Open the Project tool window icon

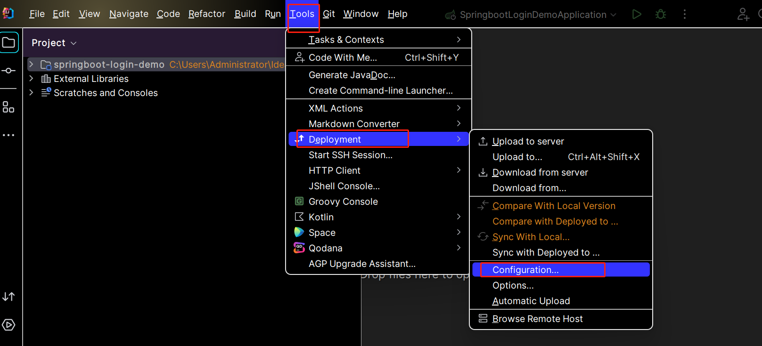(9, 43)
